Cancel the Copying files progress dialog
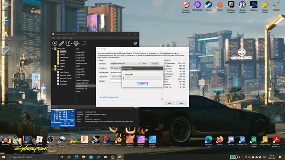Screen dimensions: 285x160 coord(142,84)
